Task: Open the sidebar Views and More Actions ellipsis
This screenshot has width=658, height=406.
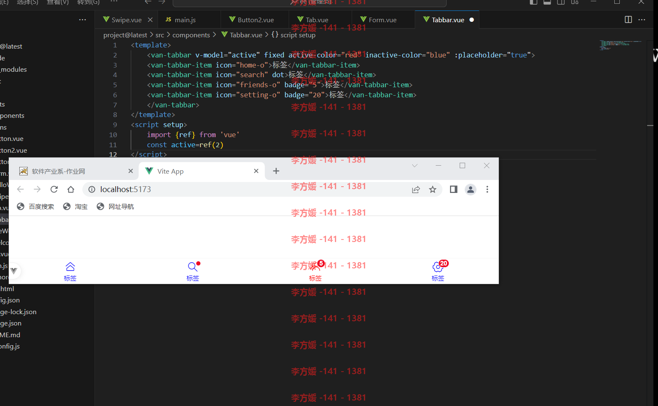Action: [82, 19]
